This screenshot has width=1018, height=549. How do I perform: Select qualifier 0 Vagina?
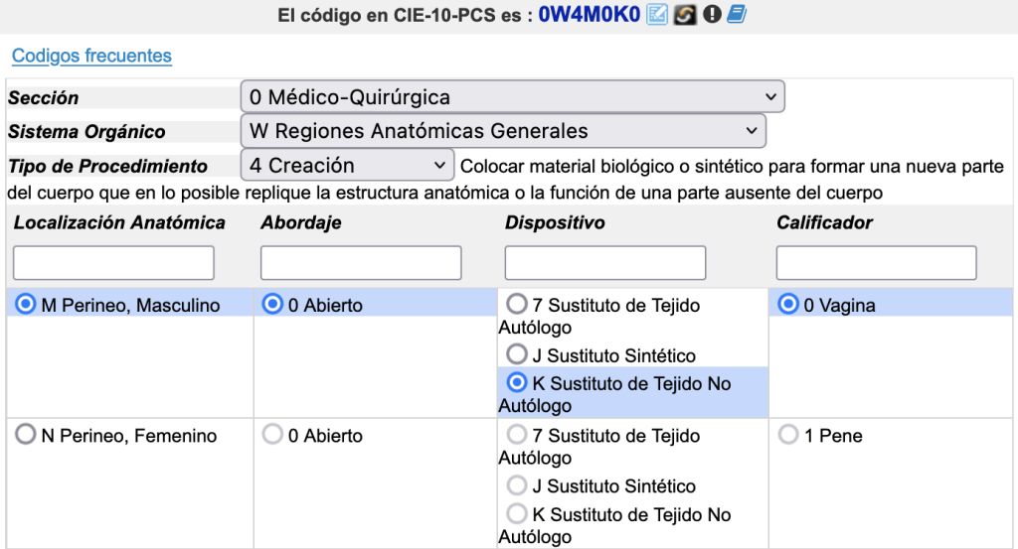point(788,306)
